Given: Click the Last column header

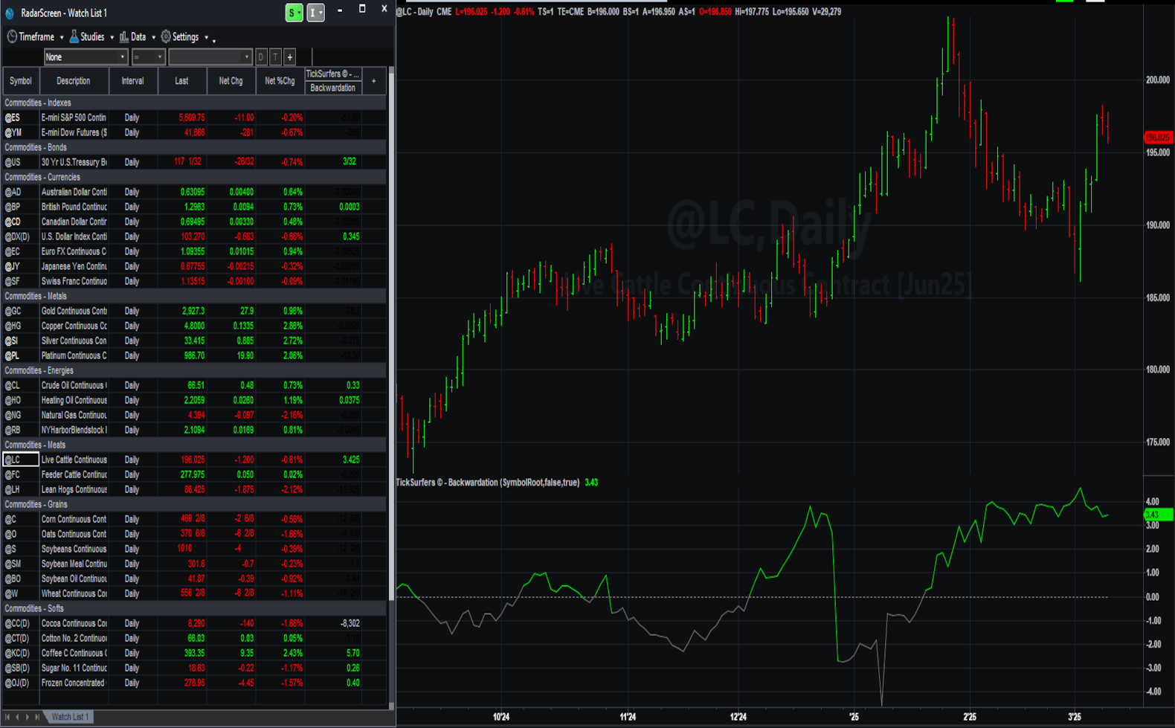Looking at the screenshot, I should point(181,81).
